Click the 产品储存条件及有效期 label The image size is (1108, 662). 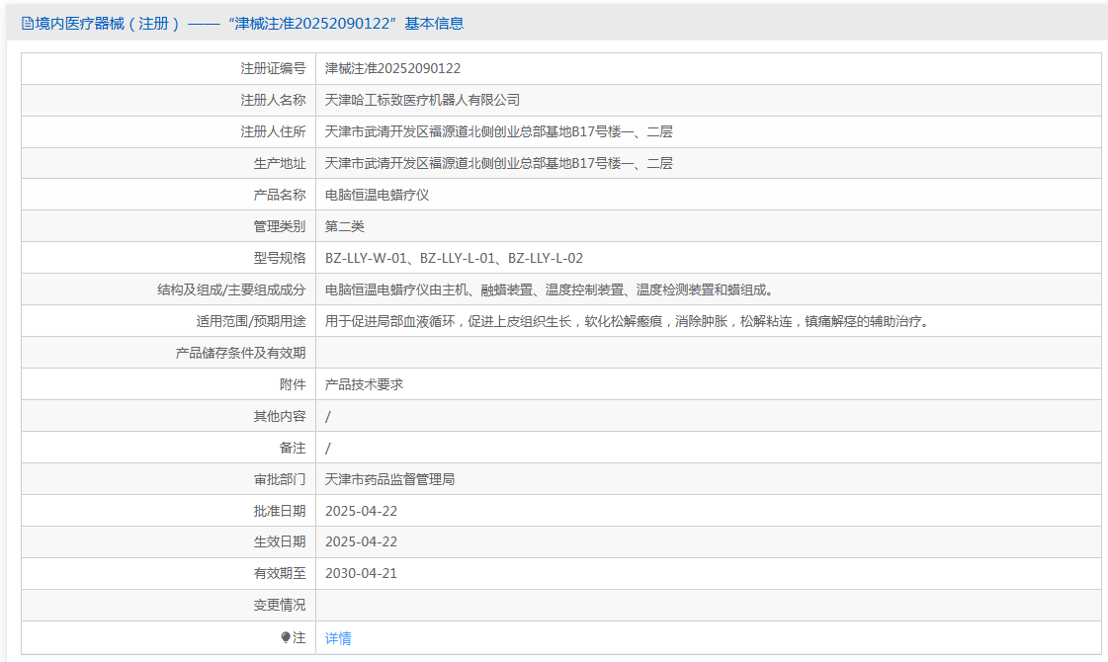click(240, 354)
